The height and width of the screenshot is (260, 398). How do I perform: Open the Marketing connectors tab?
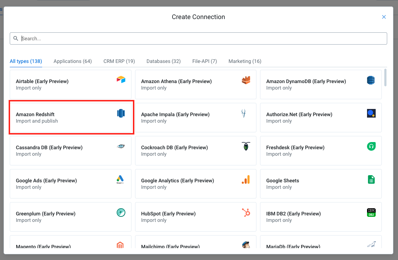(x=245, y=61)
